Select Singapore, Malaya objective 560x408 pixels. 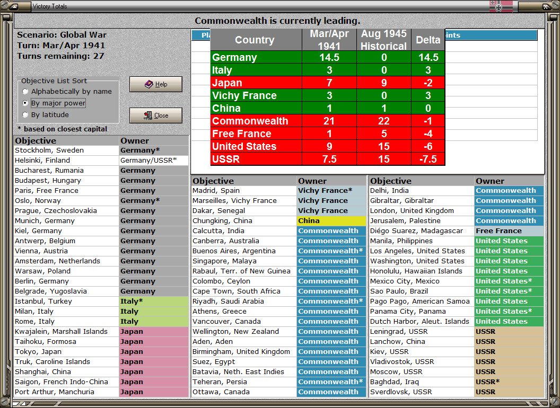pos(244,261)
